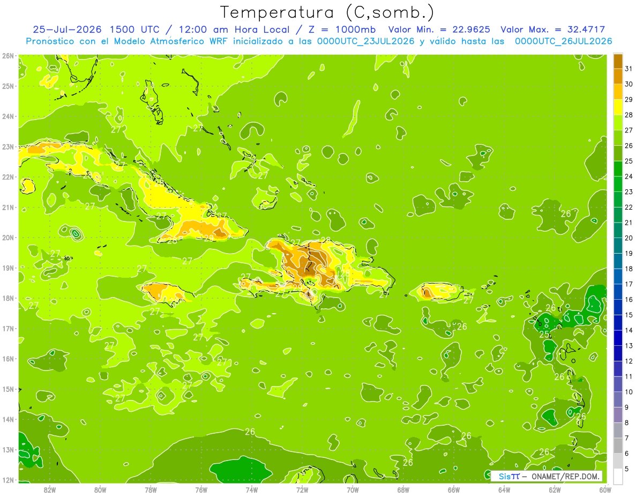Image resolution: width=643 pixels, height=497 pixels.
Task: Click the 66W longitude axis label
Action: click(x=454, y=489)
